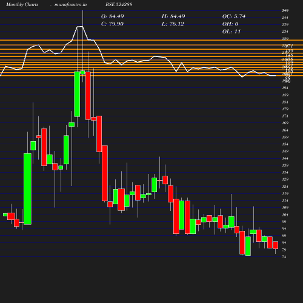Screen dimensions: 303x303
Task: Click the 104 price axis label
Action: point(285,215)
